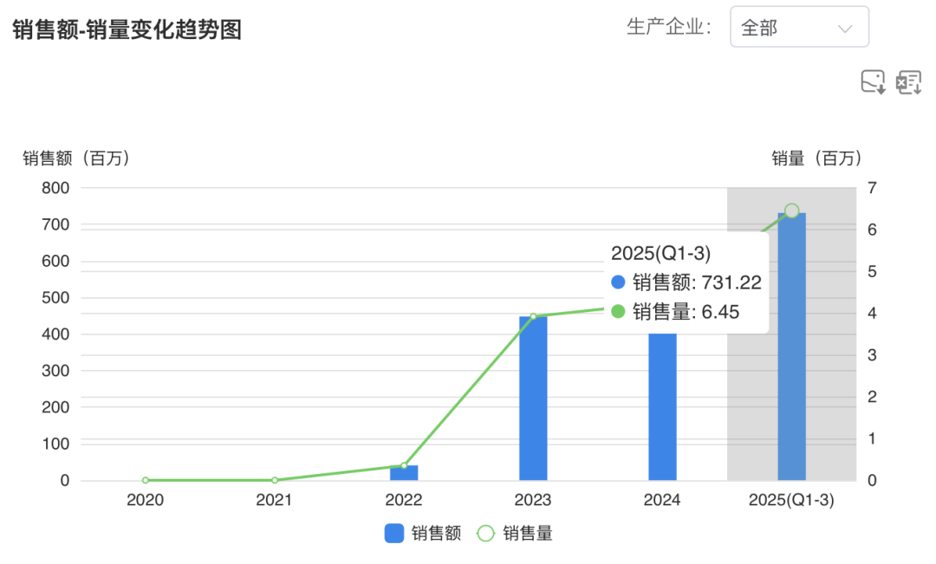Export chart data to Excel
The width and height of the screenshot is (936, 564).
tap(908, 82)
